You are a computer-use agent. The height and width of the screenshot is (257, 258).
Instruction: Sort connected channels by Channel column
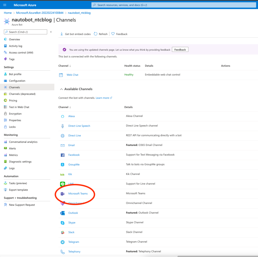[x=64, y=66]
